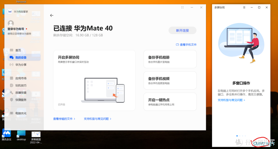Click the folder icon beside 查看手机文件
Screen dimensions: 278x149
pos(177,45)
